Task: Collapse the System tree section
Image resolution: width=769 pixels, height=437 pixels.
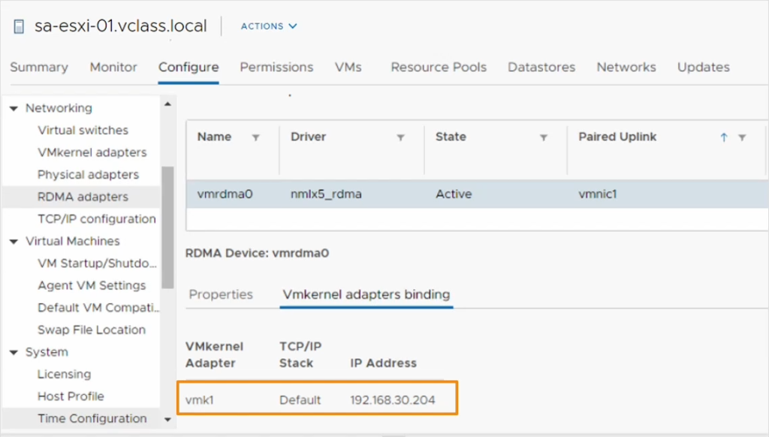Action: pyautogui.click(x=14, y=353)
